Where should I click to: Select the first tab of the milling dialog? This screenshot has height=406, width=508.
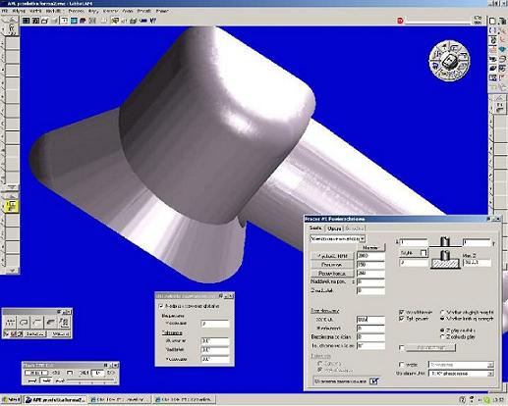coord(315,228)
